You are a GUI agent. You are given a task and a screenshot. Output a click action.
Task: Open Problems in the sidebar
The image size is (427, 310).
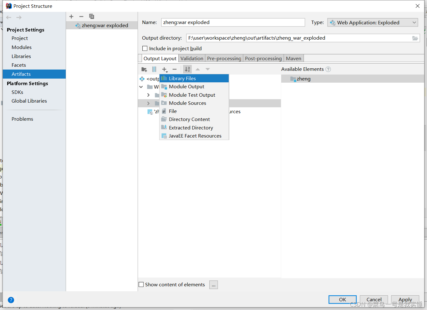(x=22, y=119)
